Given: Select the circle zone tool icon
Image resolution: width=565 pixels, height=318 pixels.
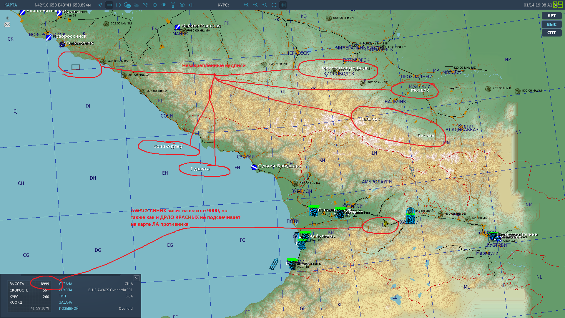Looking at the screenshot, I should [118, 5].
